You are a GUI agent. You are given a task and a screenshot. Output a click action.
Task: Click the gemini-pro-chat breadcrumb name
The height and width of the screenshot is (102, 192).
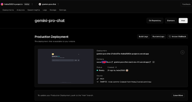pyautogui.click(x=49, y=4)
